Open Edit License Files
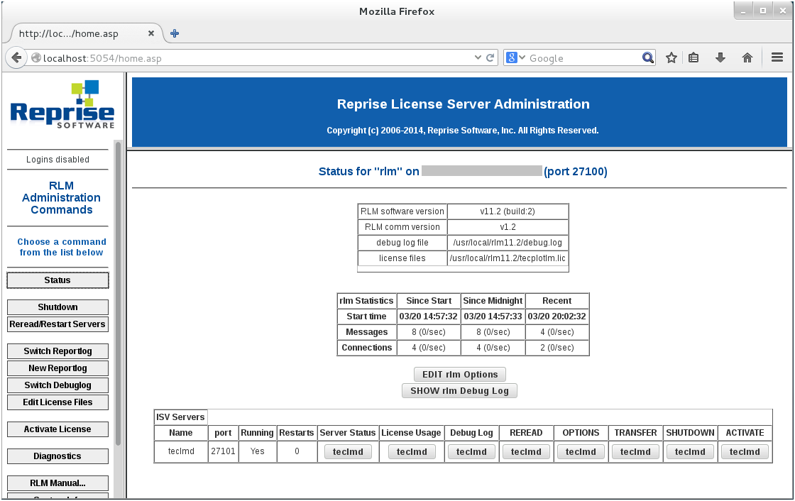The image size is (795, 501). (x=57, y=402)
